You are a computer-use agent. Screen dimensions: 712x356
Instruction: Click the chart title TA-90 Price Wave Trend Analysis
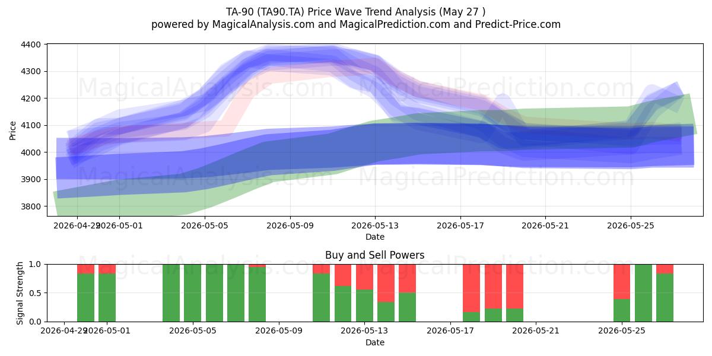pyautogui.click(x=356, y=11)
